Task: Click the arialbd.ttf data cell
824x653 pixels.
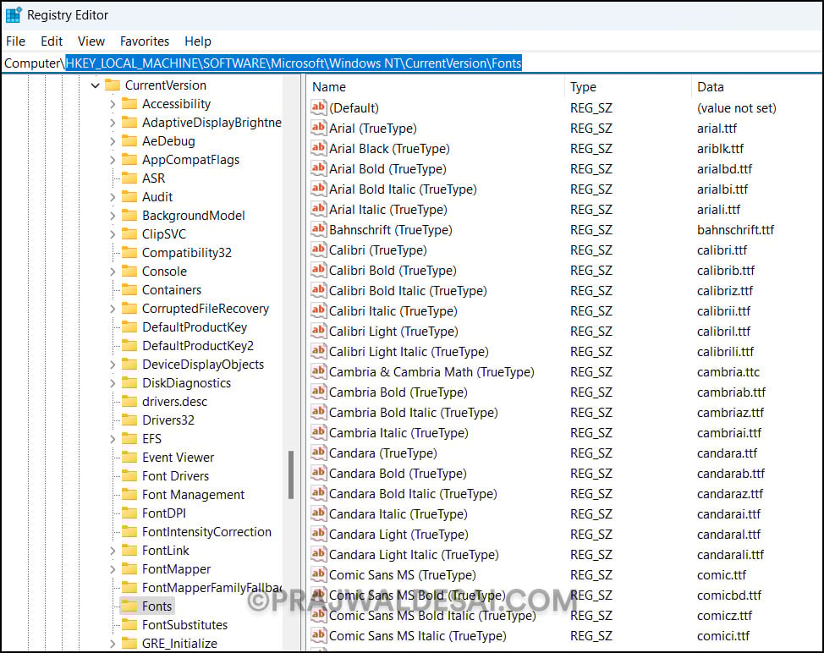Action: click(724, 168)
